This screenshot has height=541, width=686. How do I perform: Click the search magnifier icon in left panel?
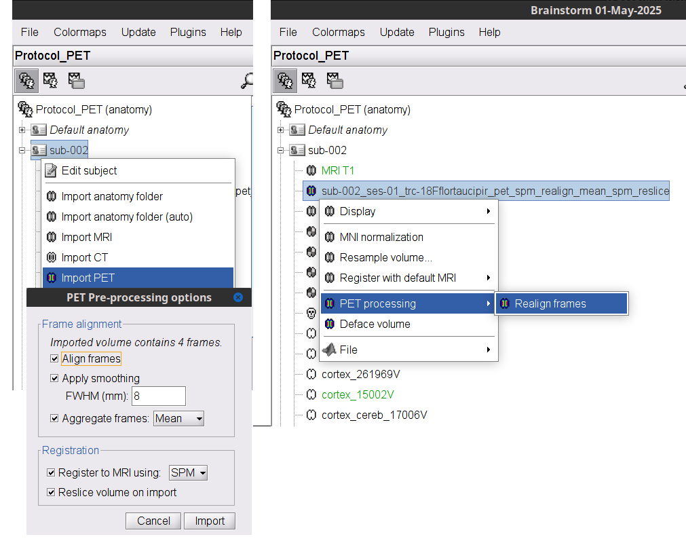click(x=246, y=81)
